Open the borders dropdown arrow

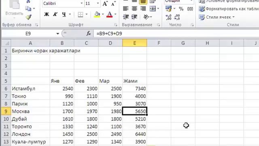tap(87, 15)
